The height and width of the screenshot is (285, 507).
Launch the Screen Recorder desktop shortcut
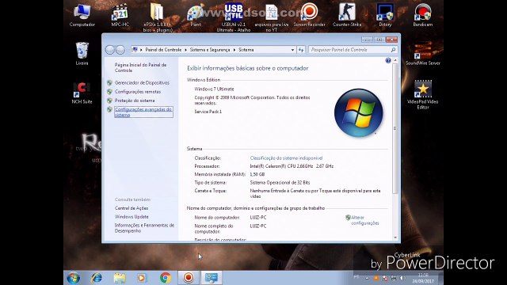click(x=310, y=14)
